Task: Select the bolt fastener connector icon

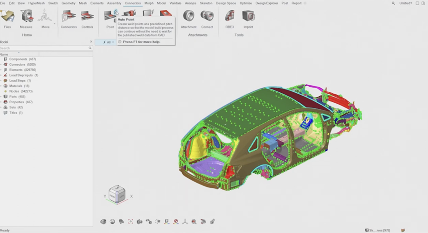Action: (x=129, y=14)
